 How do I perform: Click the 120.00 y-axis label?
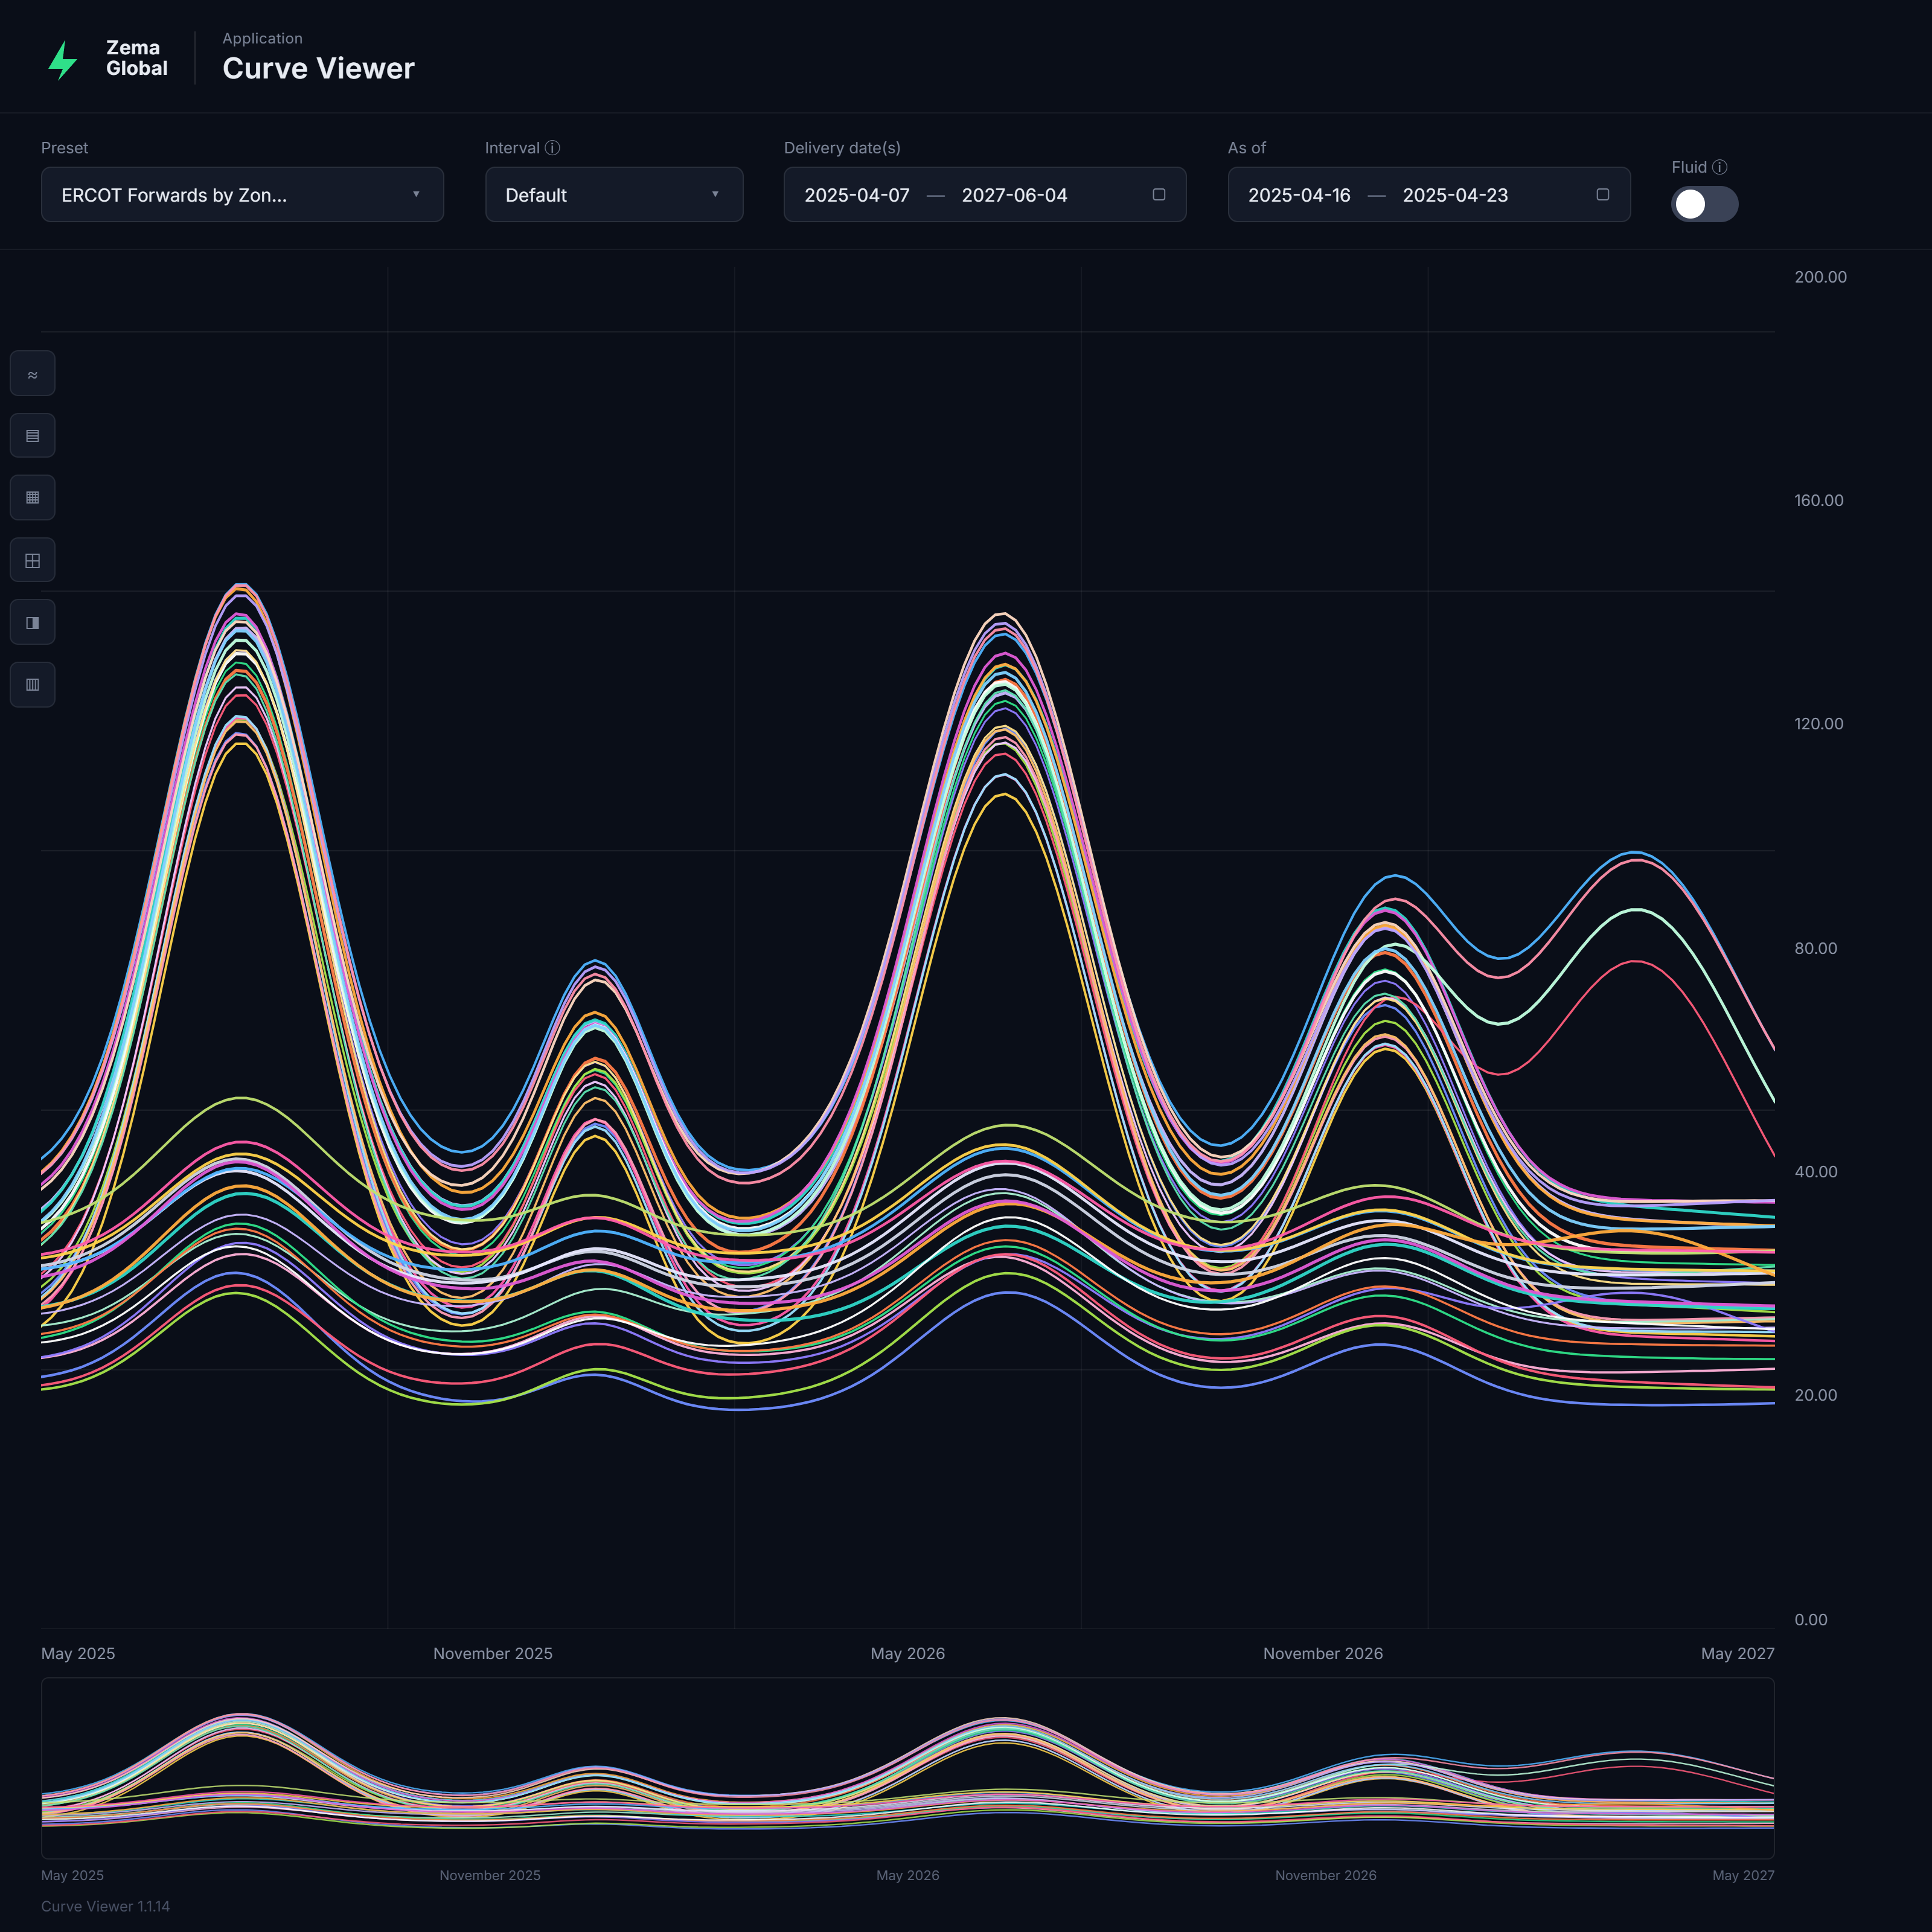pyautogui.click(x=1818, y=724)
